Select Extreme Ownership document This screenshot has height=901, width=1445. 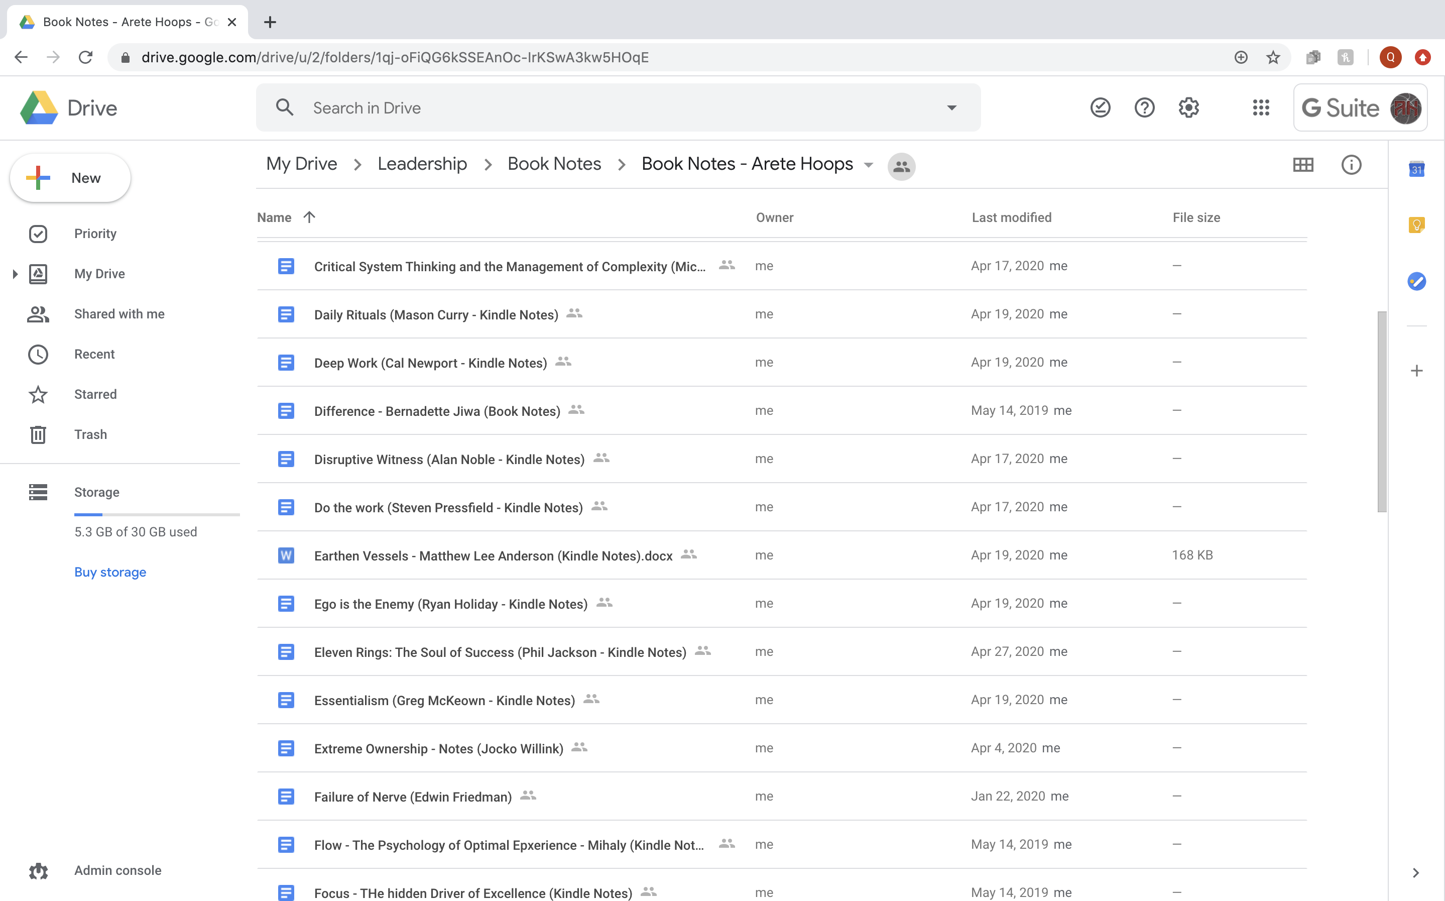coord(781,748)
